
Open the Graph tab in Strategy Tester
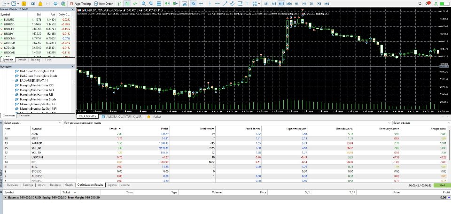pyautogui.click(x=69, y=185)
